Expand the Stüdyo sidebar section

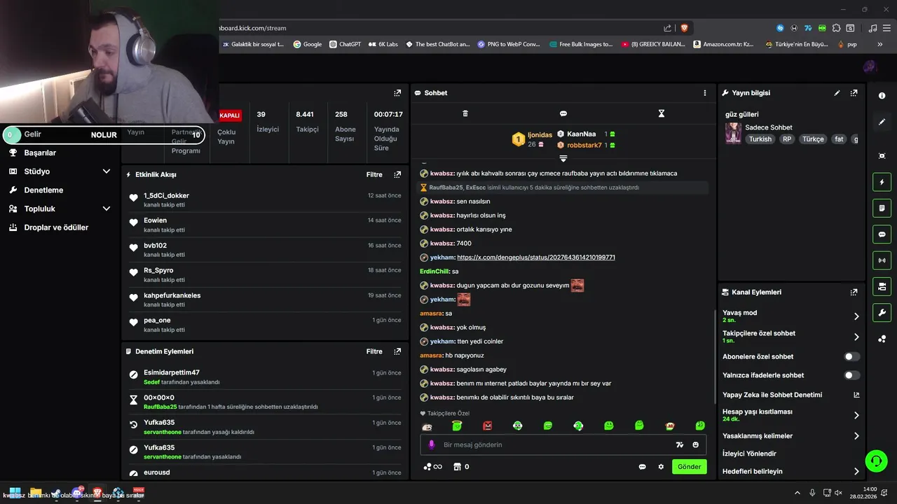click(107, 171)
